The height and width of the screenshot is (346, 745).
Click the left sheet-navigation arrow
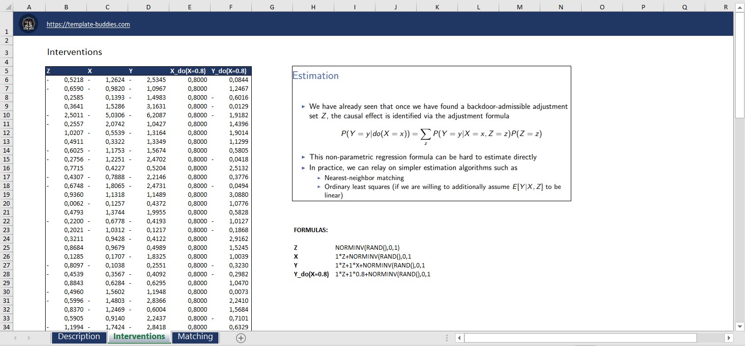[14, 338]
